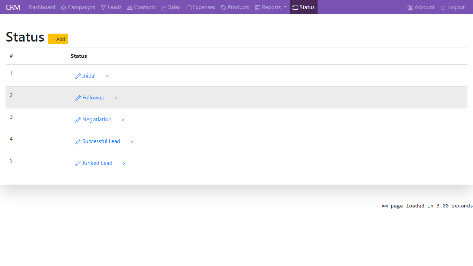Click the Status column header
Image resolution: width=473 pixels, height=266 pixels.
coord(79,56)
